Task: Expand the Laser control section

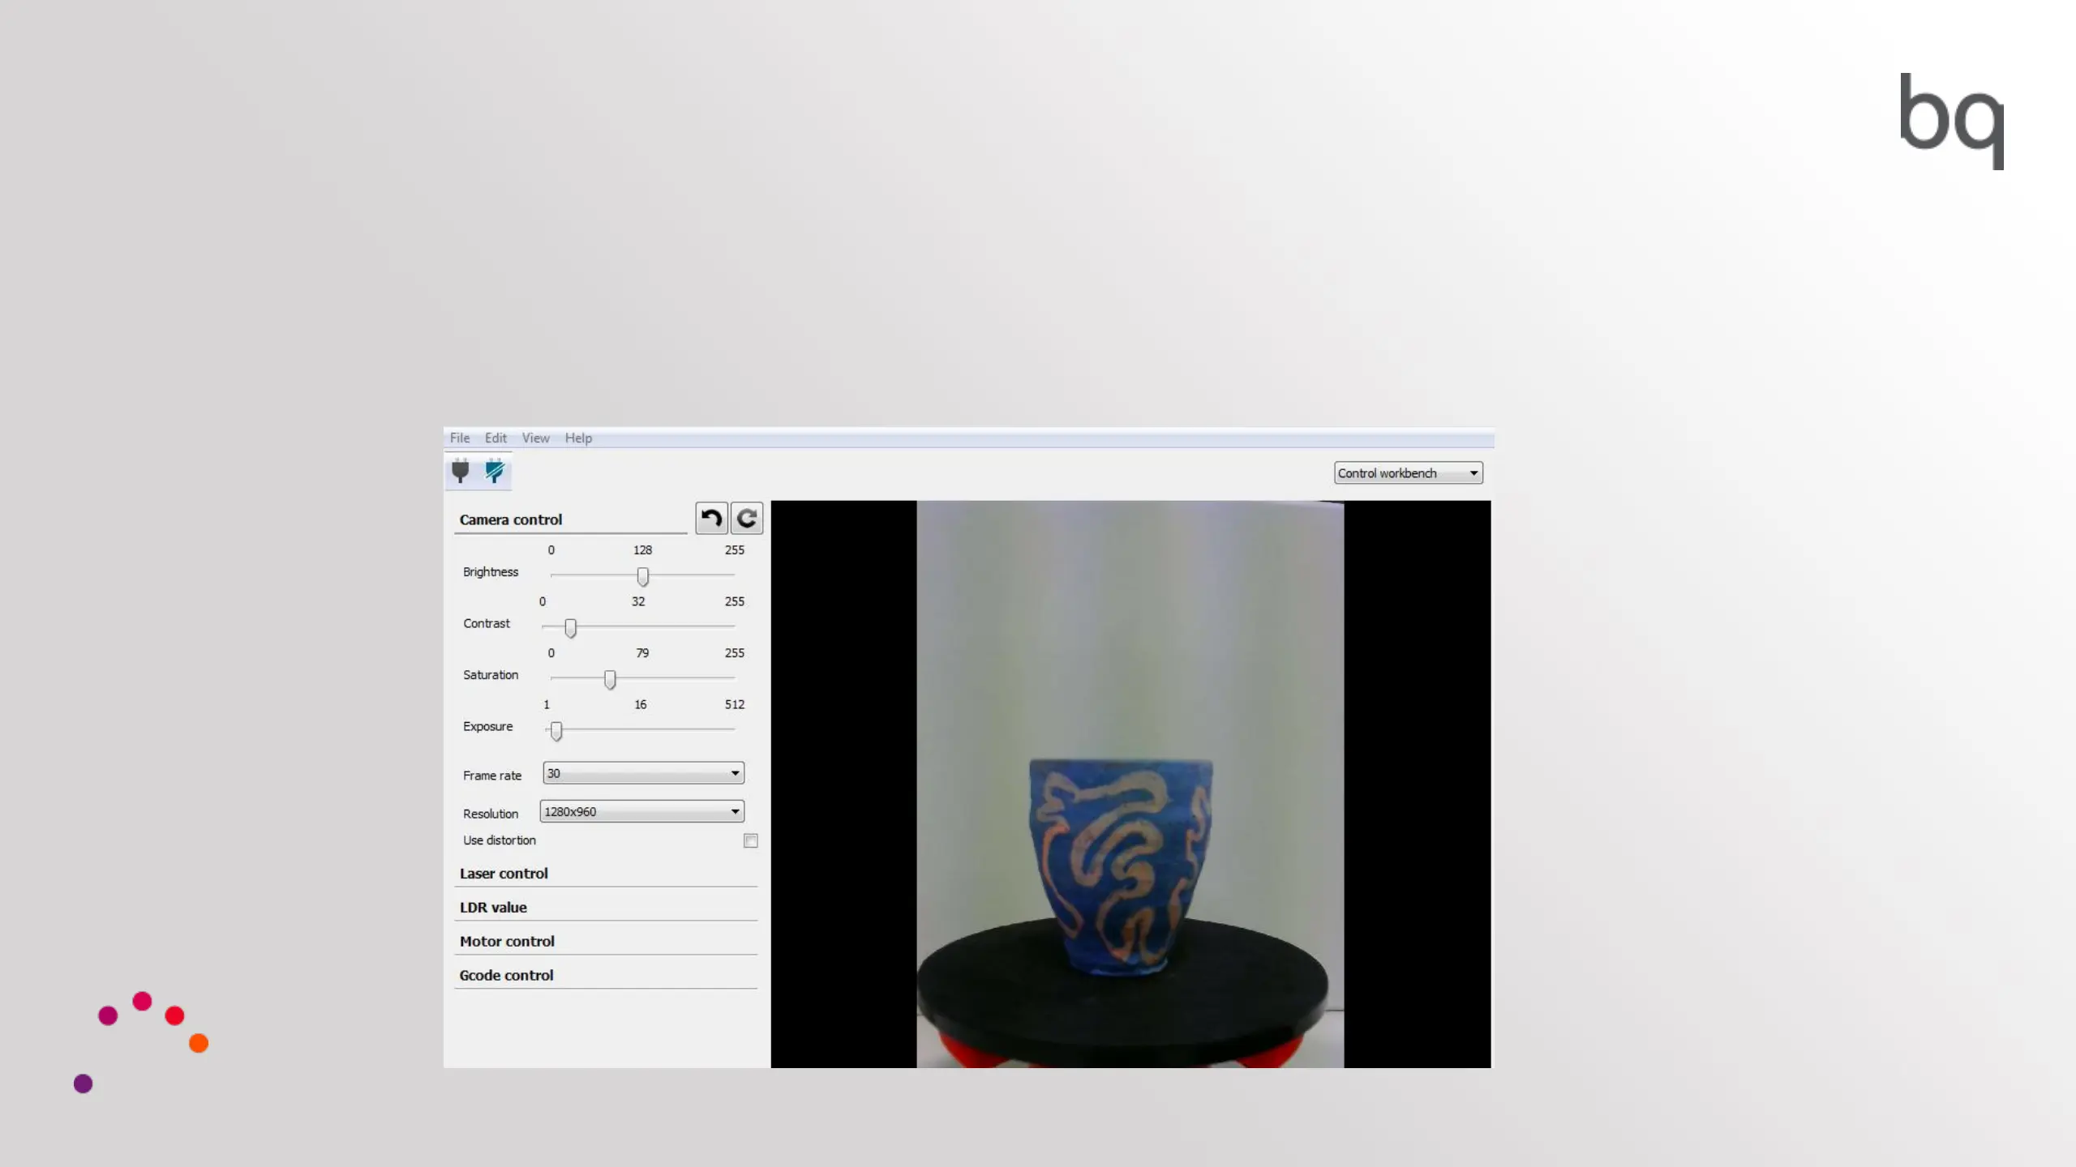Action: point(504,874)
